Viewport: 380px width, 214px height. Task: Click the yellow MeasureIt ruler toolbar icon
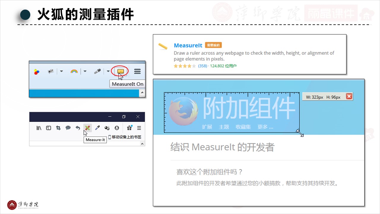click(x=120, y=71)
